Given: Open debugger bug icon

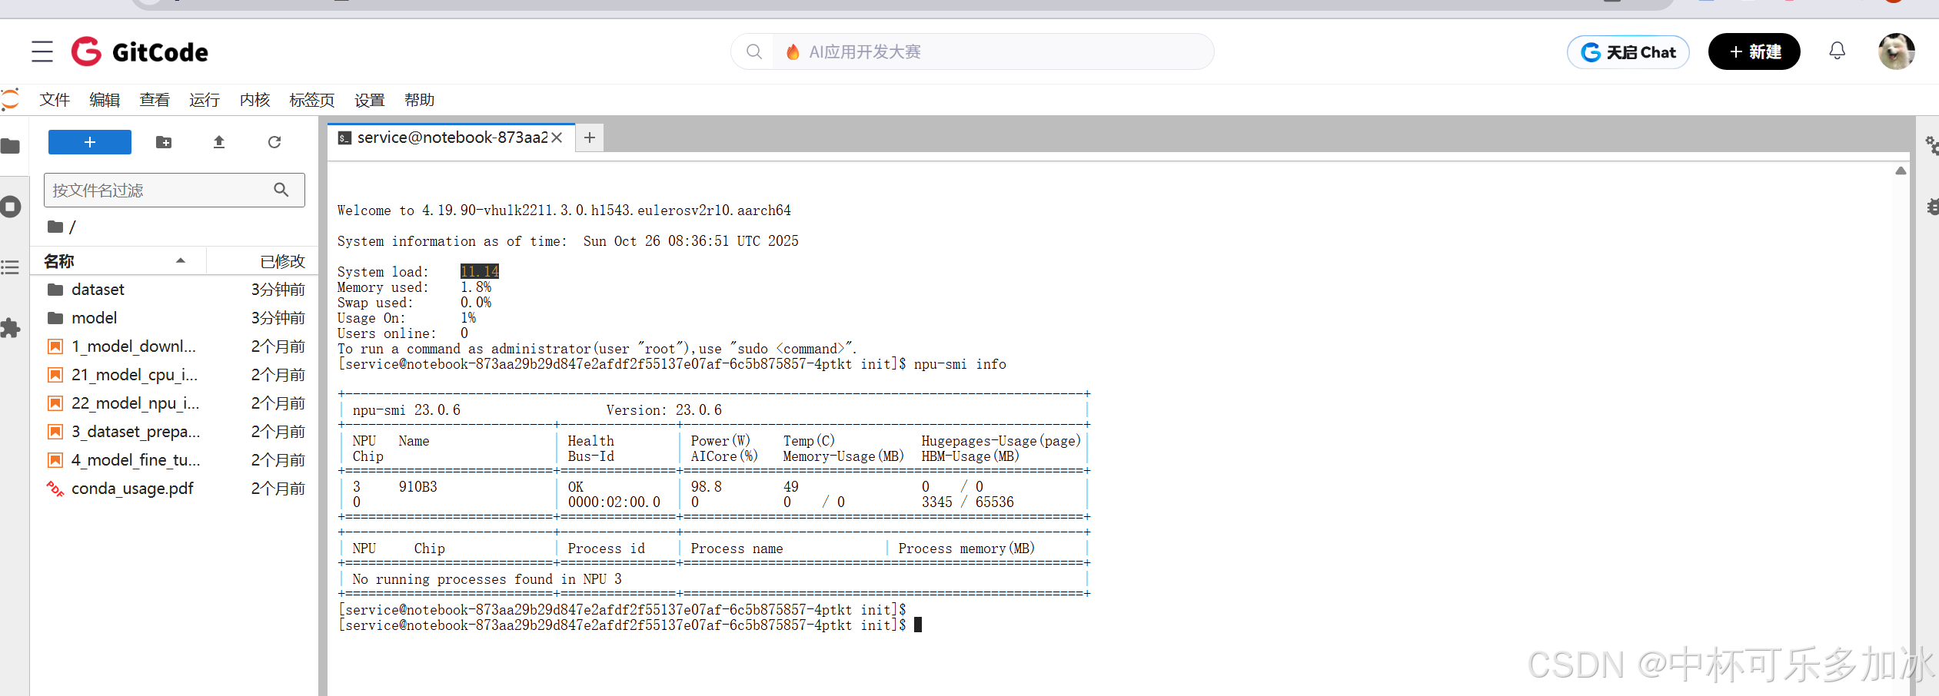Looking at the screenshot, I should [1932, 207].
